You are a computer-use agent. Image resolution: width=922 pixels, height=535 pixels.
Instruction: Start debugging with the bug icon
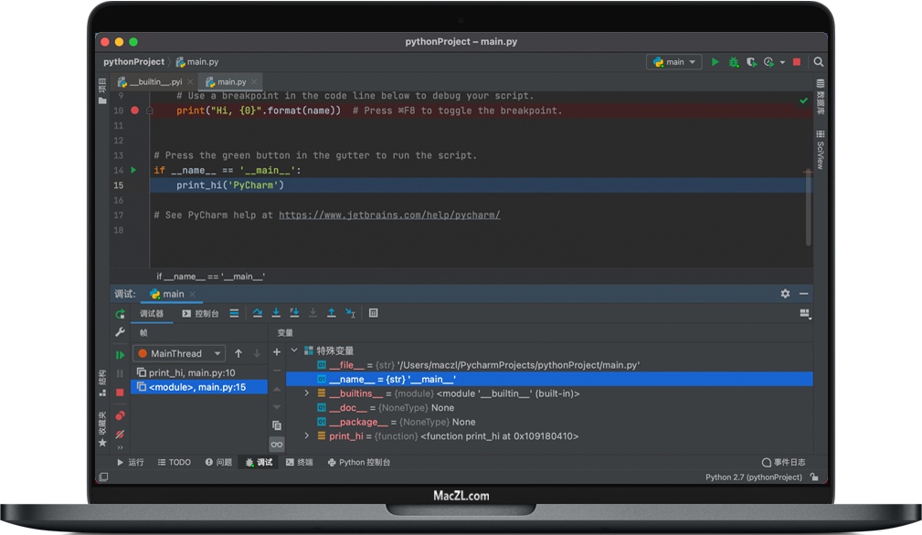point(734,62)
